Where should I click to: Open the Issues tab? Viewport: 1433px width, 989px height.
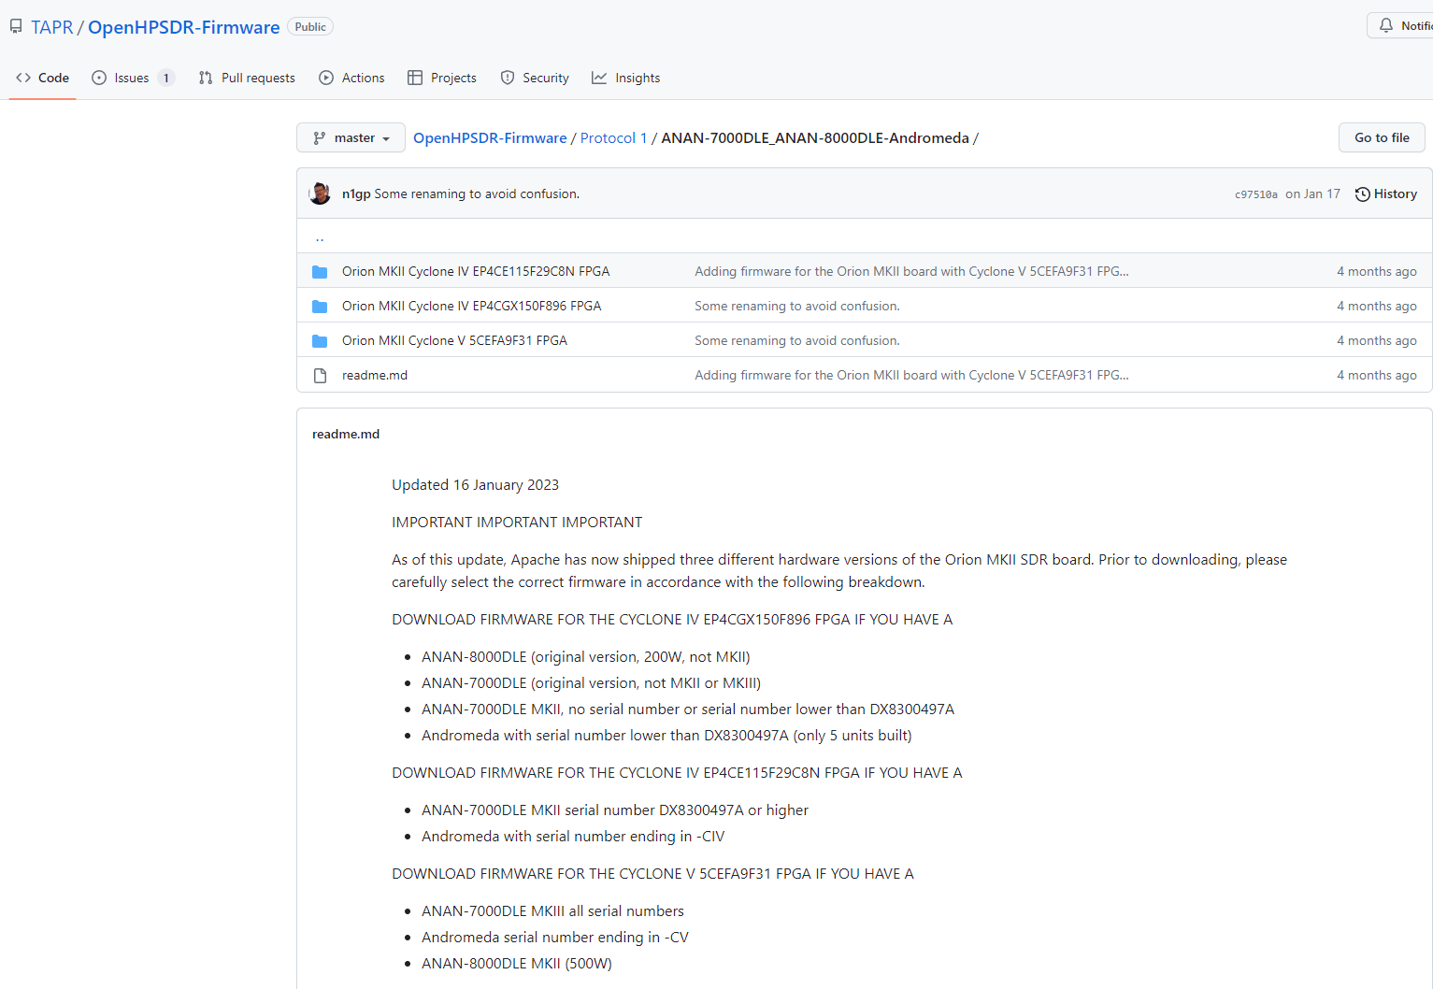(x=133, y=78)
